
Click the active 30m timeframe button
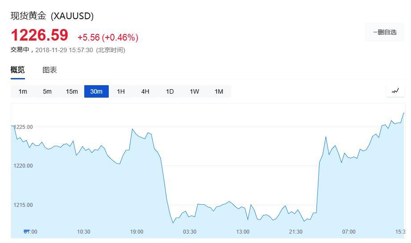(x=96, y=91)
